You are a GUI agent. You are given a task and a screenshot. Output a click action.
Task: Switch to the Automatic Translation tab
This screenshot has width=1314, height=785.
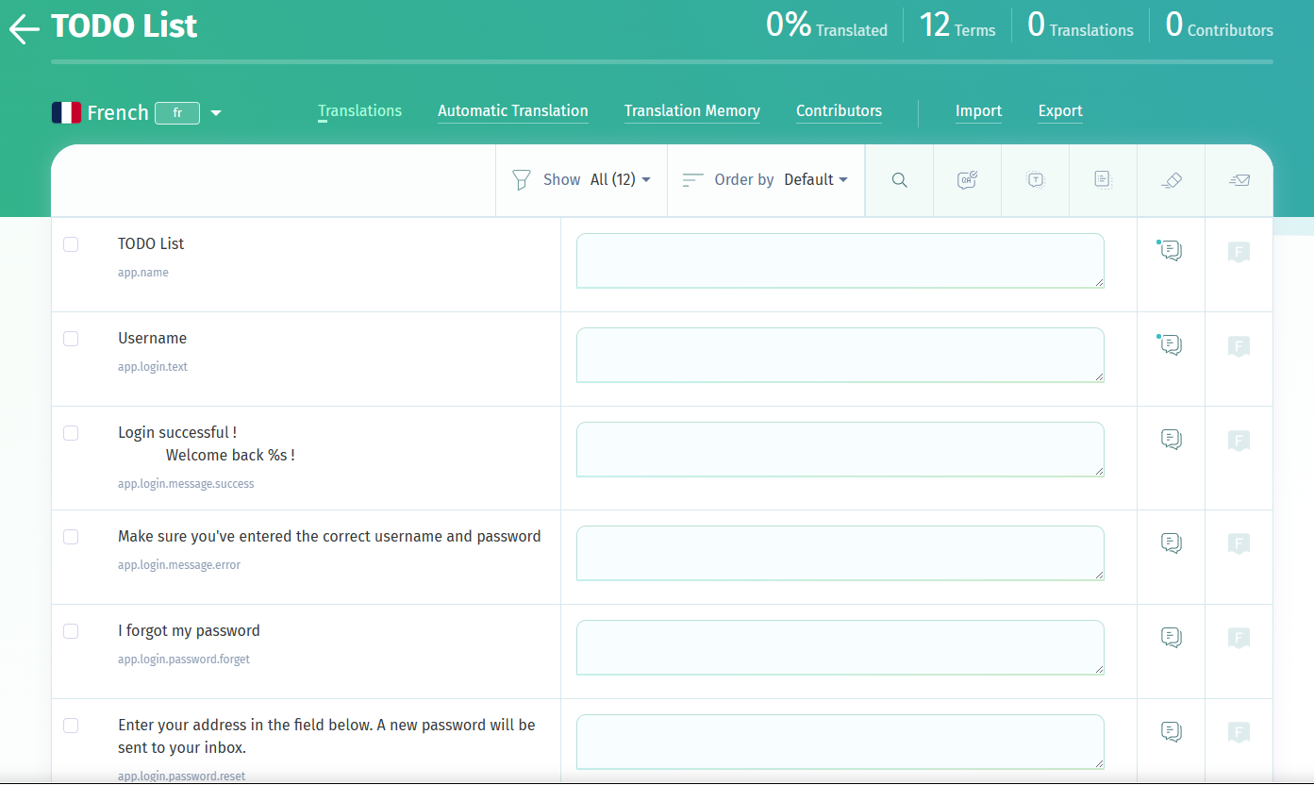[x=512, y=111]
